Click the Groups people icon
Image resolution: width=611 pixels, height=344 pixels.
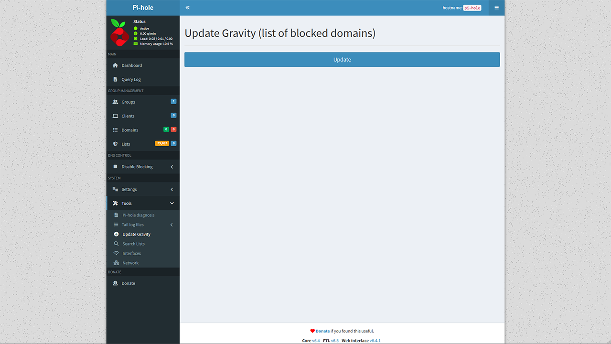pos(115,102)
